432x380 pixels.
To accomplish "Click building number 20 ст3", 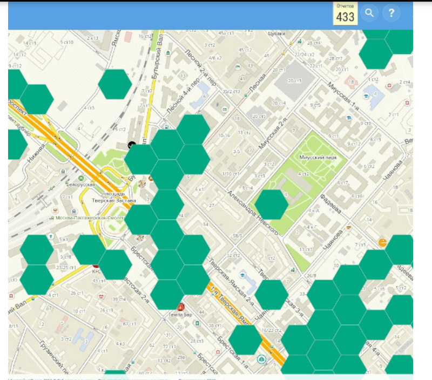I will click(x=294, y=81).
